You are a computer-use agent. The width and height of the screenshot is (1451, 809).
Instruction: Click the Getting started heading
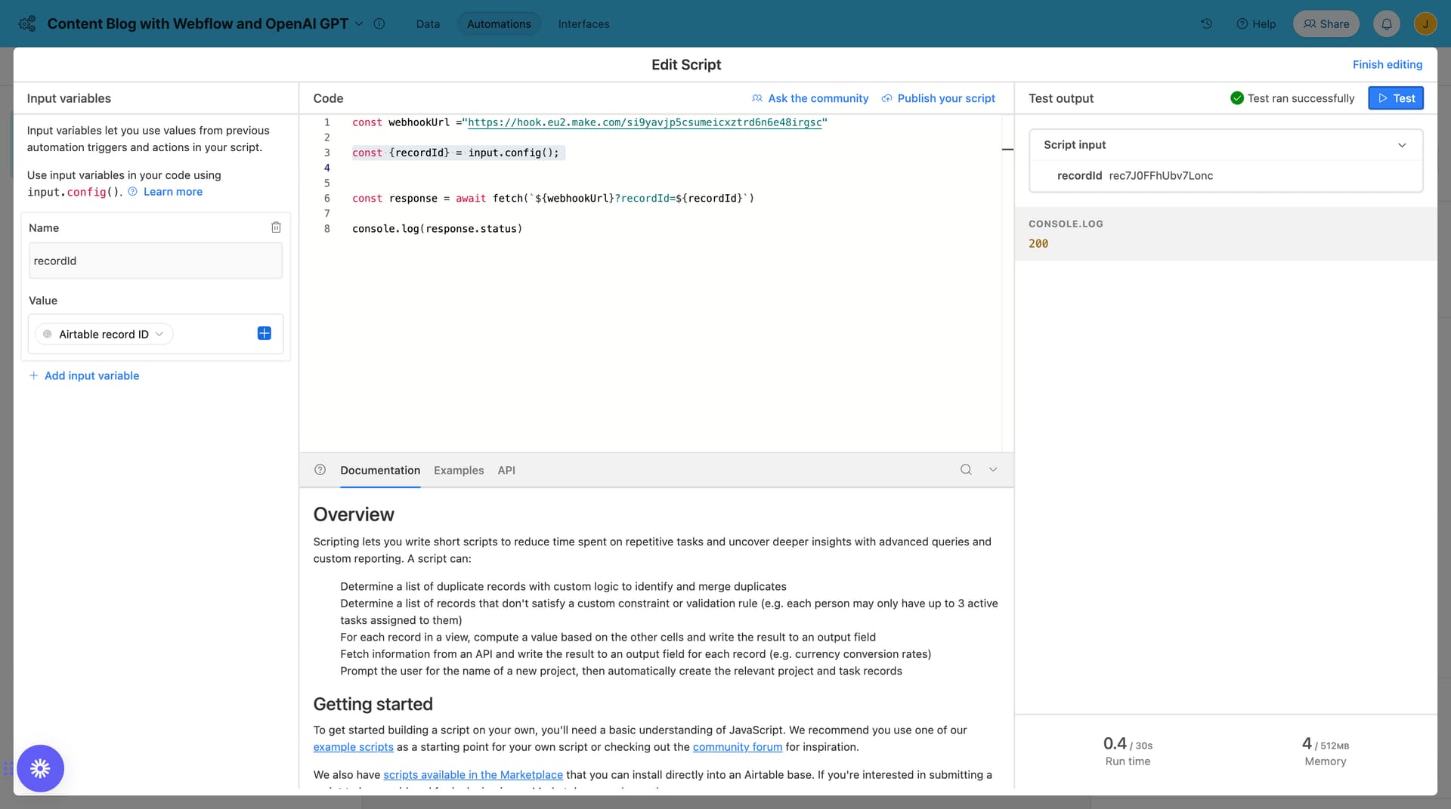[x=373, y=704]
